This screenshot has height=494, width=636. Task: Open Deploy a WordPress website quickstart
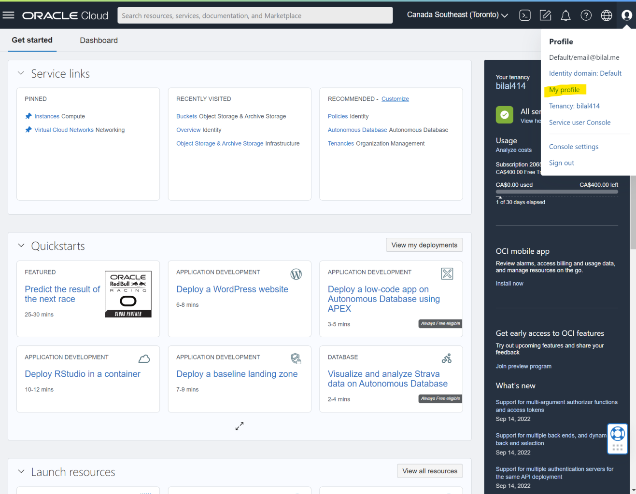click(x=232, y=289)
